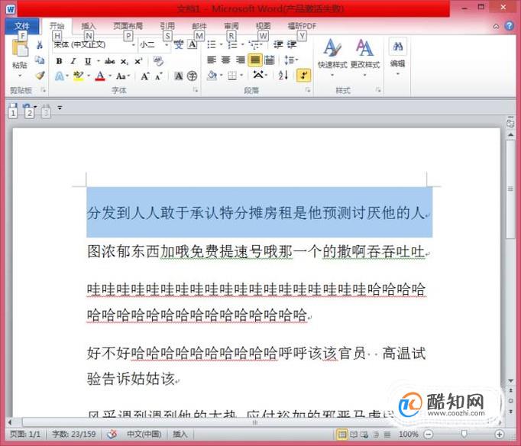Click the Clear Formatting eraser icon

158,61
